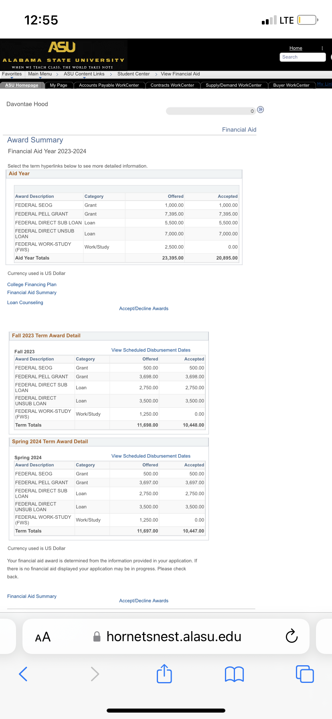The image size is (332, 719).
Task: Go to the Contracts WorkCenter tab
Action: click(172, 85)
